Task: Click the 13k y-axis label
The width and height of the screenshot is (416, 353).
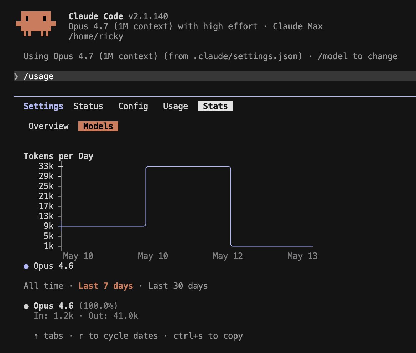Action: tap(46, 216)
